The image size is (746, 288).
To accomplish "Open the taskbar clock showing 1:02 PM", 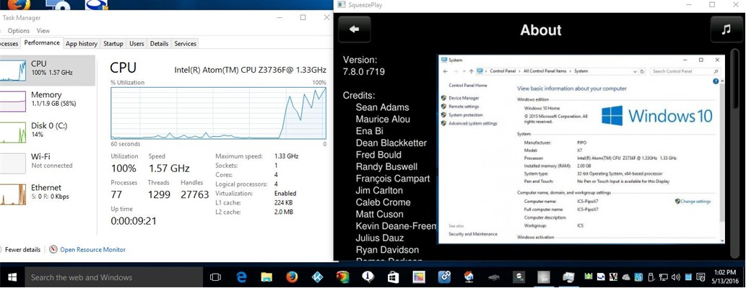I will [727, 277].
